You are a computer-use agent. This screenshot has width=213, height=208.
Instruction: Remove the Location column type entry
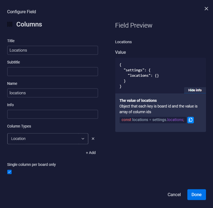[x=93, y=139]
